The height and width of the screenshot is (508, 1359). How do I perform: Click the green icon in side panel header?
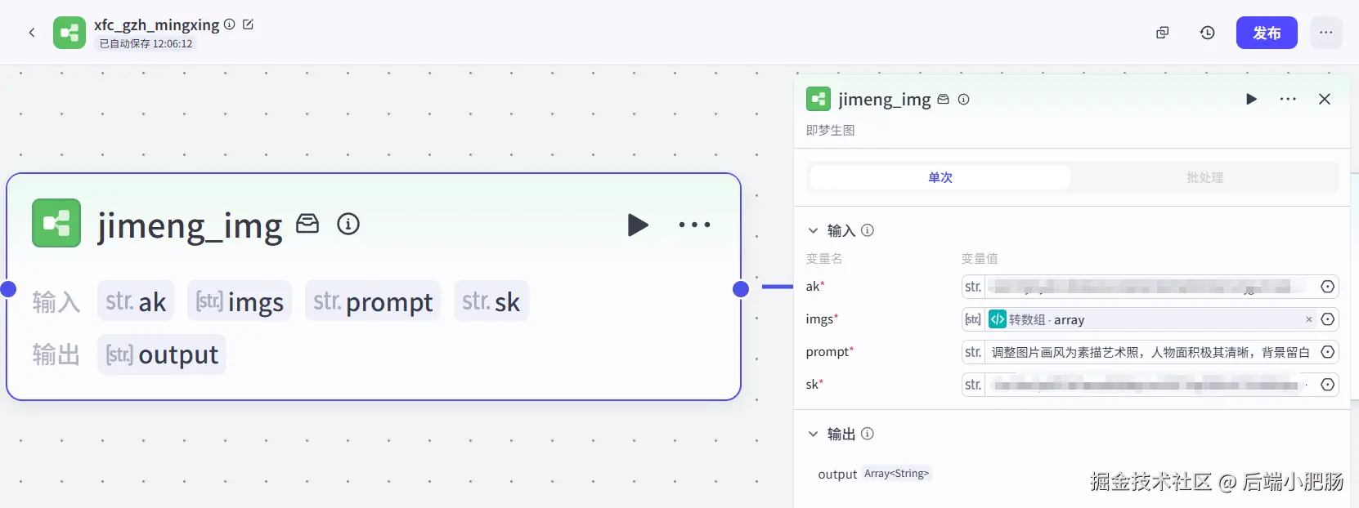819,99
